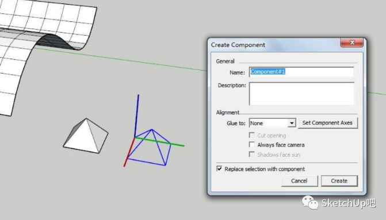Uncheck Replace selection with component

(219, 169)
